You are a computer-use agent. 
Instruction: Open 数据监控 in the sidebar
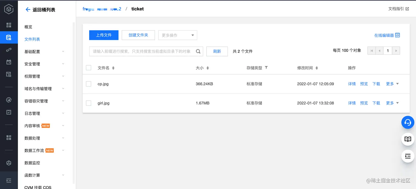coord(32,163)
